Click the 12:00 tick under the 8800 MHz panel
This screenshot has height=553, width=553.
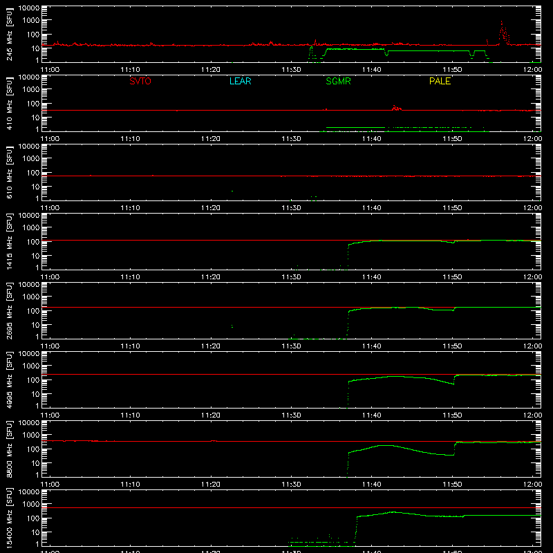pyautogui.click(x=532, y=485)
